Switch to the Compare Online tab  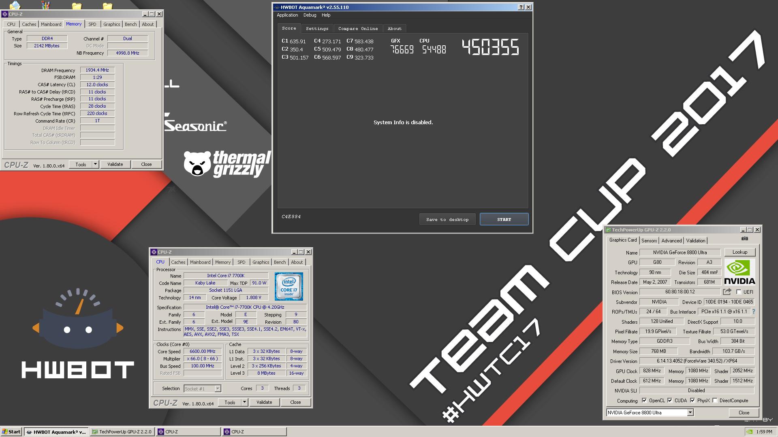(358, 28)
